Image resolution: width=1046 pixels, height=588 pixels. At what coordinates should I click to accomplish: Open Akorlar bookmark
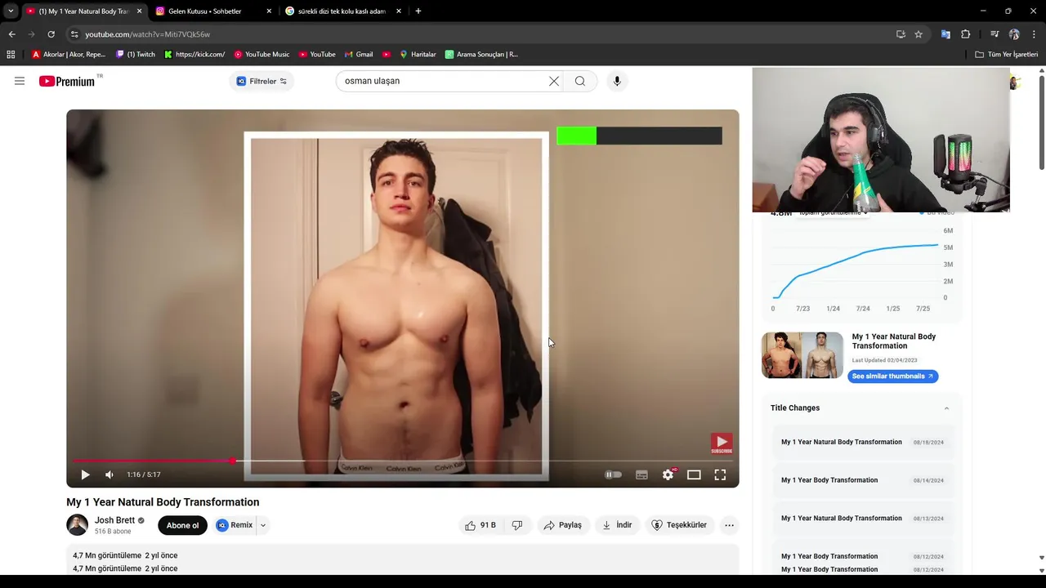[x=69, y=55]
